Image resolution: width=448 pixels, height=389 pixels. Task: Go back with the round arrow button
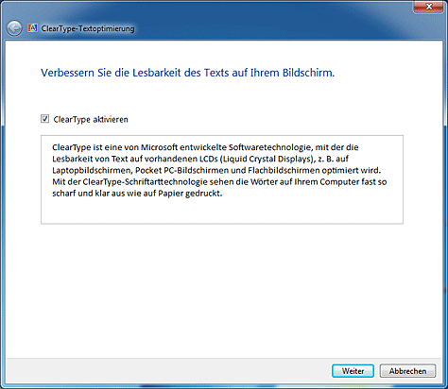(14, 29)
